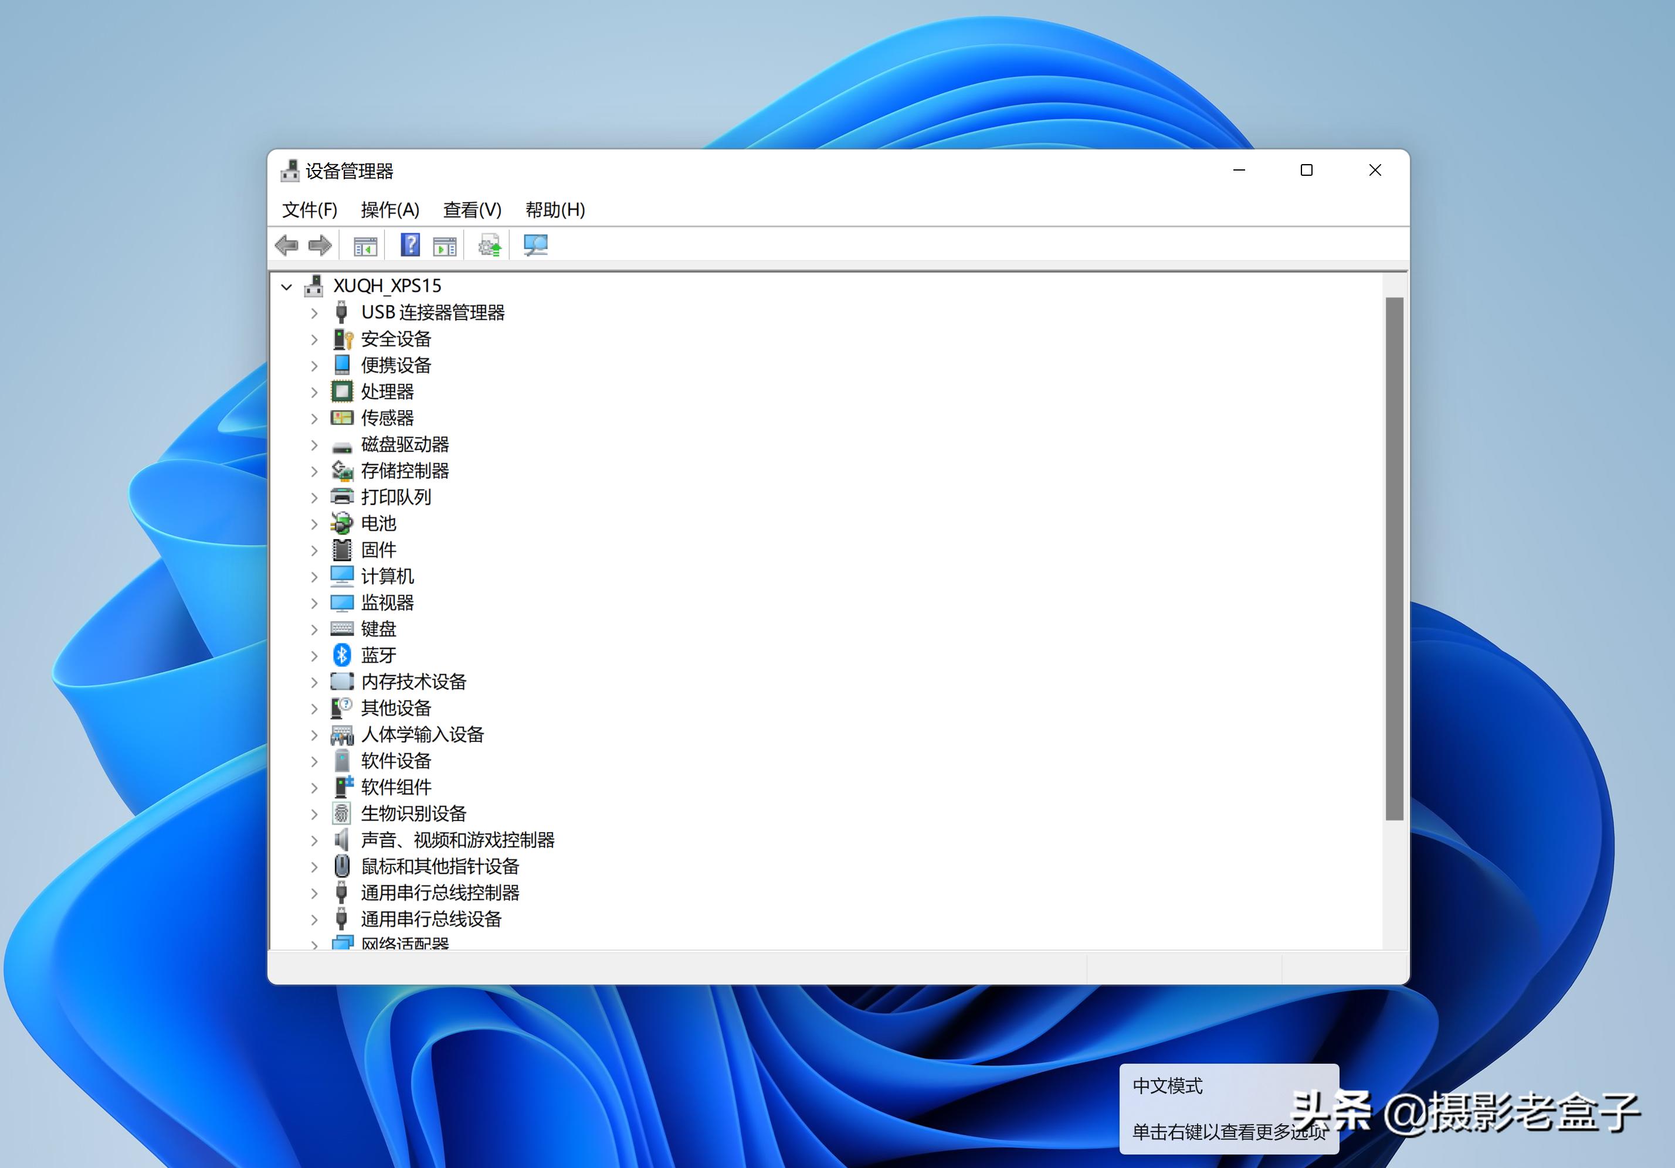Image resolution: width=1675 pixels, height=1168 pixels.
Task: Click the Forward navigation arrow
Action: tap(320, 245)
